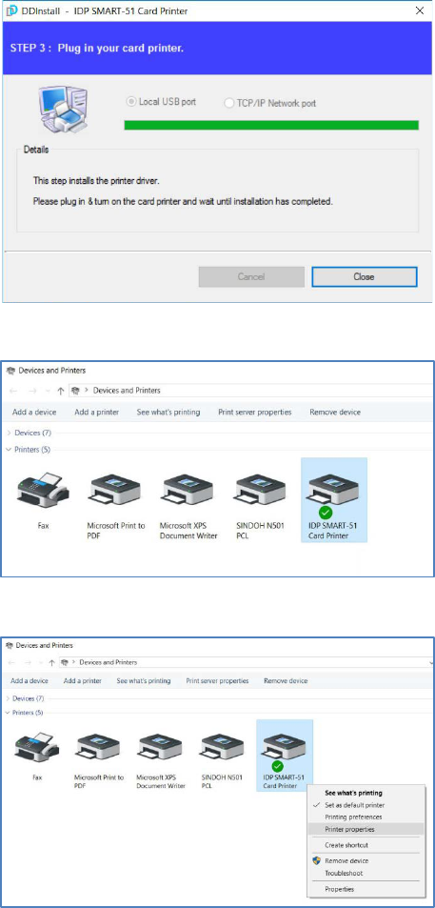Click See what's printing in middle toolbar
This screenshot has width=435, height=908.
[x=168, y=413]
